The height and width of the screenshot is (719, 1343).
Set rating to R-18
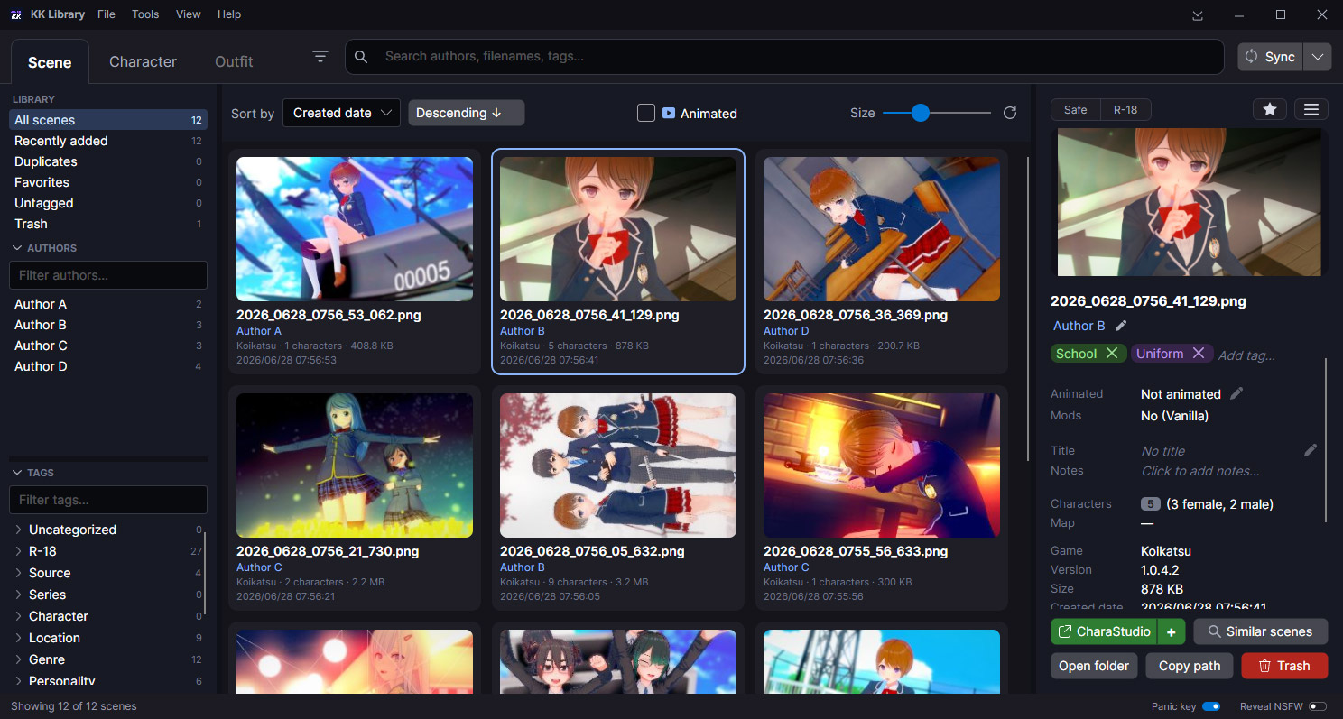point(1125,110)
